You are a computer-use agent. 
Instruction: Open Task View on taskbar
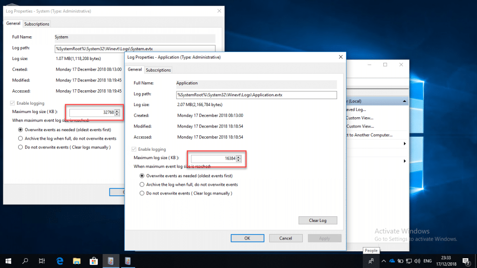tap(42, 261)
